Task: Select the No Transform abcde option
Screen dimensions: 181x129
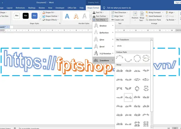Action: click(x=119, y=46)
